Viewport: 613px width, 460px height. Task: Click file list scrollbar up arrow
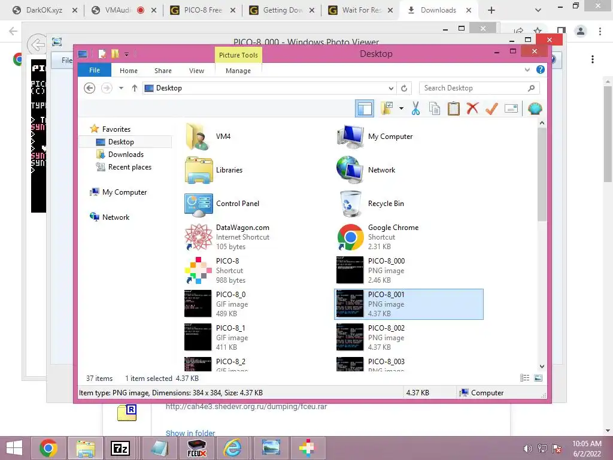click(542, 123)
